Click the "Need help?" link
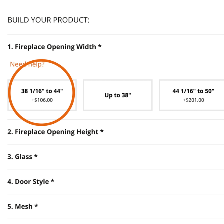Screen dimensions: 224x224 27,64
